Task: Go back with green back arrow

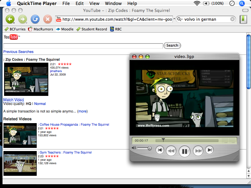Action: (10, 19)
